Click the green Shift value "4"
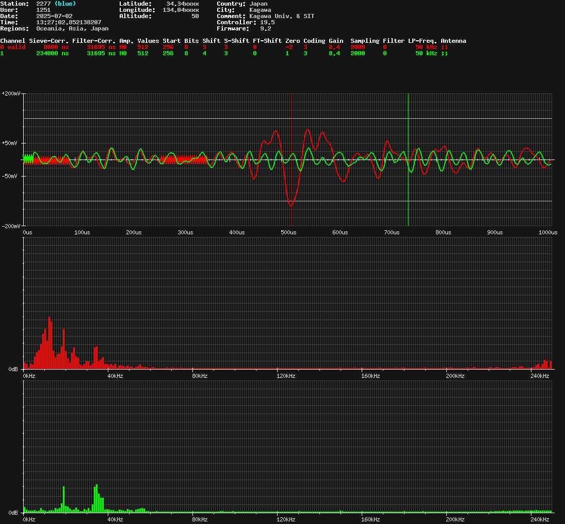565x524 pixels. 204,53
